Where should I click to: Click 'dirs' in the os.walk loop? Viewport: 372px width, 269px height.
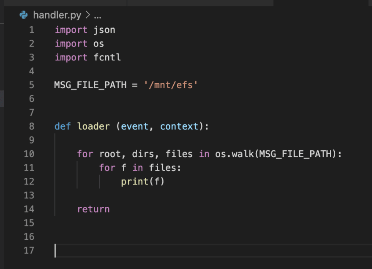[x=143, y=154]
